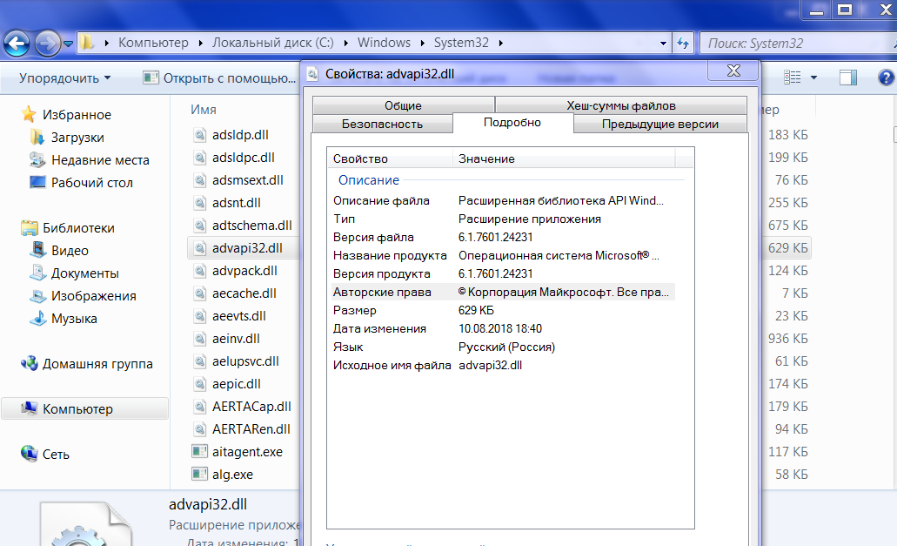Select the aitagent.exe file icon

pyautogui.click(x=200, y=452)
